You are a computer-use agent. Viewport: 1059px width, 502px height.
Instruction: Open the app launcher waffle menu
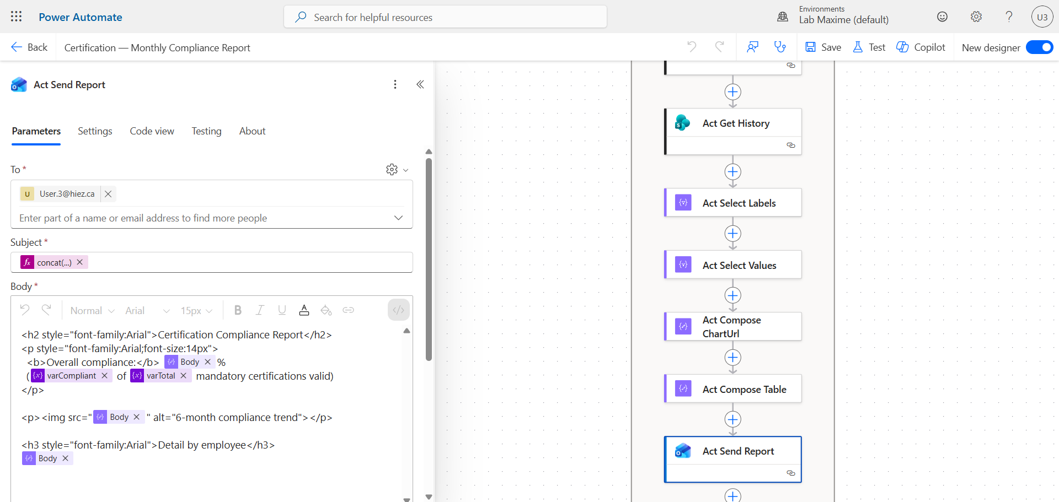pyautogui.click(x=17, y=17)
